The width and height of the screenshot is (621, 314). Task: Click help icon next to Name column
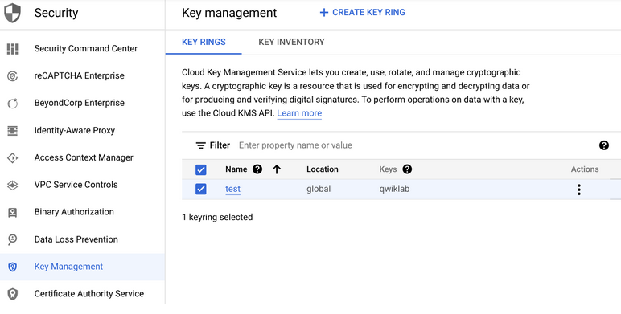point(257,169)
